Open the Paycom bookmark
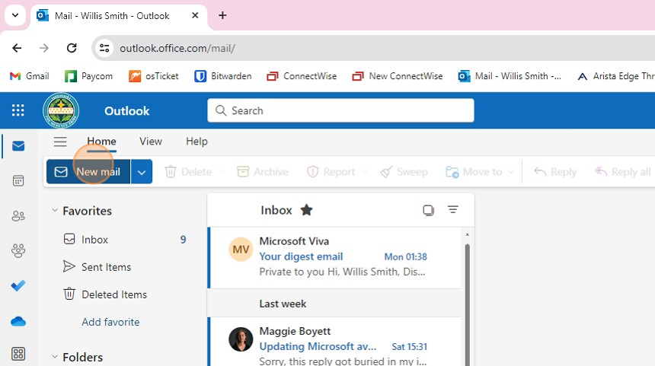This screenshot has height=366, width=655. coord(88,76)
